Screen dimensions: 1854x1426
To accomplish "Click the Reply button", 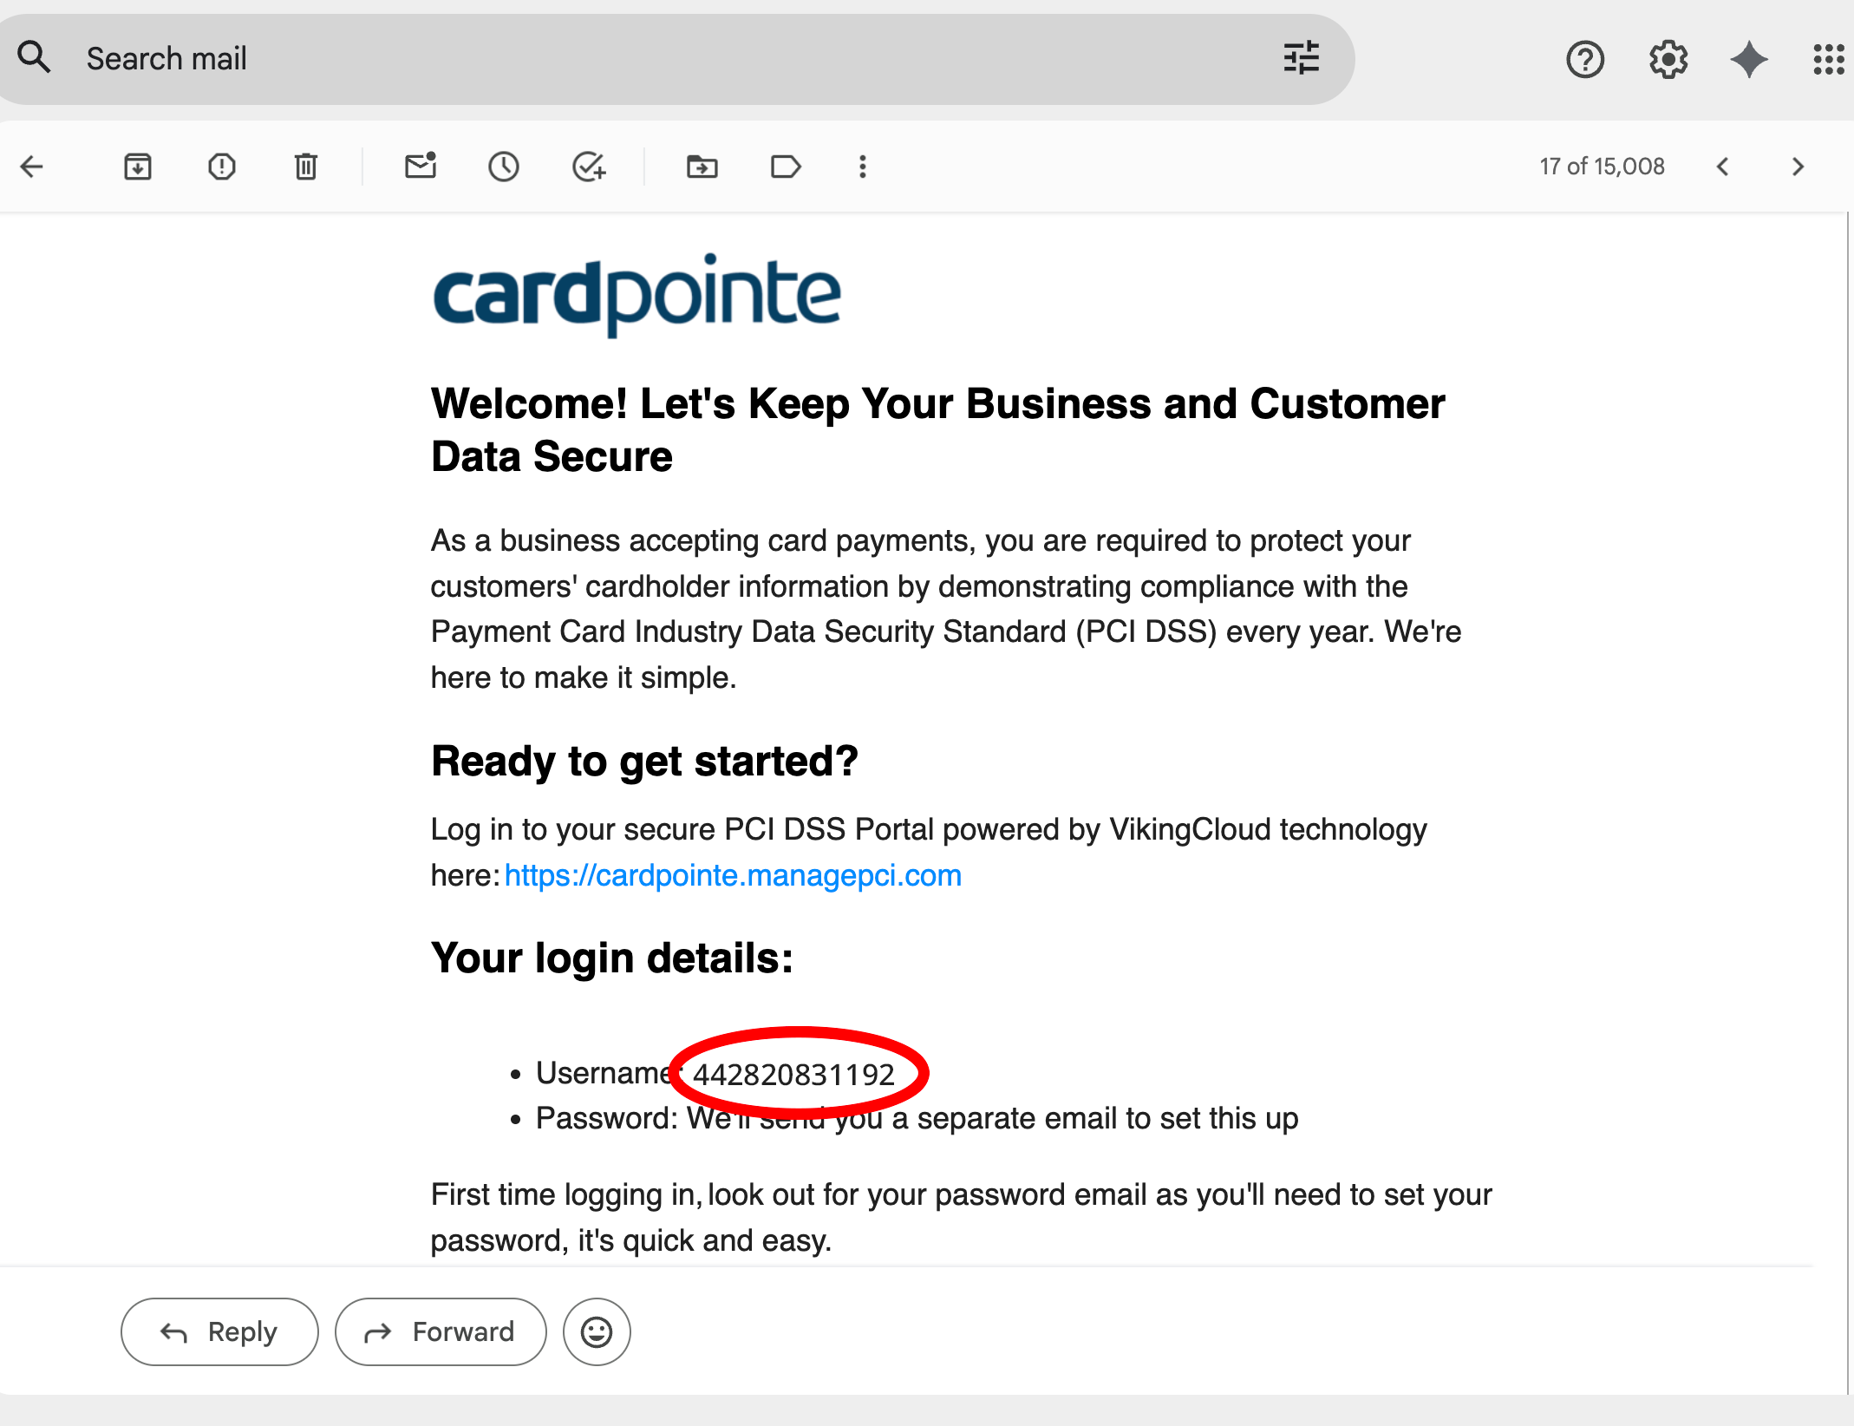I will point(219,1331).
